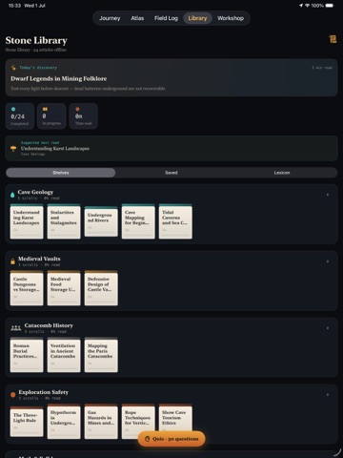Tap the people icon for Catacomb History
This screenshot has height=458, width=343.
pos(16,328)
